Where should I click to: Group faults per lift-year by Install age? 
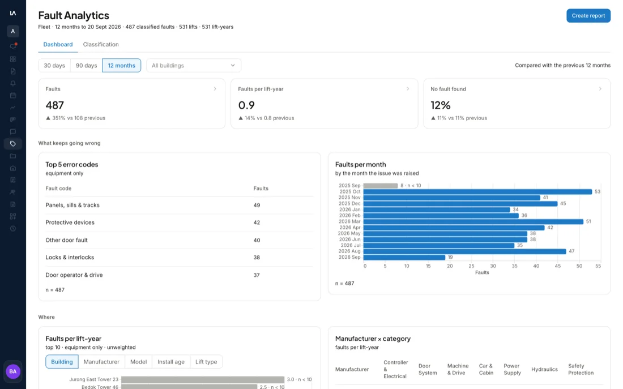171,362
